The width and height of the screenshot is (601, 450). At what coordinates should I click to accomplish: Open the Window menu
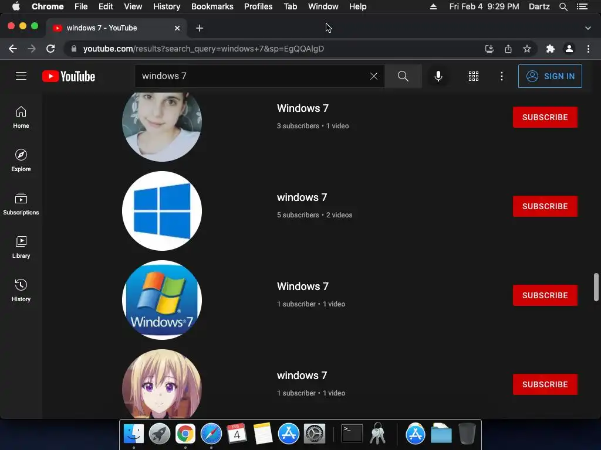[x=323, y=6]
